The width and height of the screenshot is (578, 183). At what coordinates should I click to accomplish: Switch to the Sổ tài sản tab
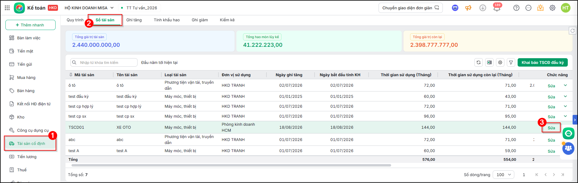pyautogui.click(x=105, y=20)
